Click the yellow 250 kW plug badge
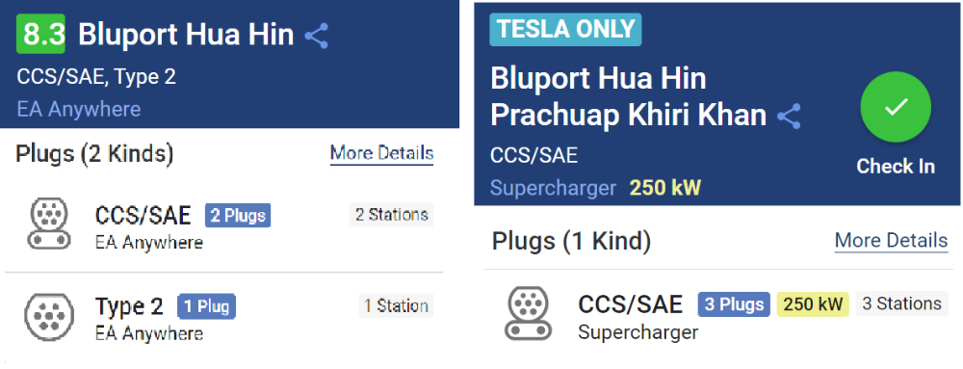Image resolution: width=963 pixels, height=369 pixels. 813,304
